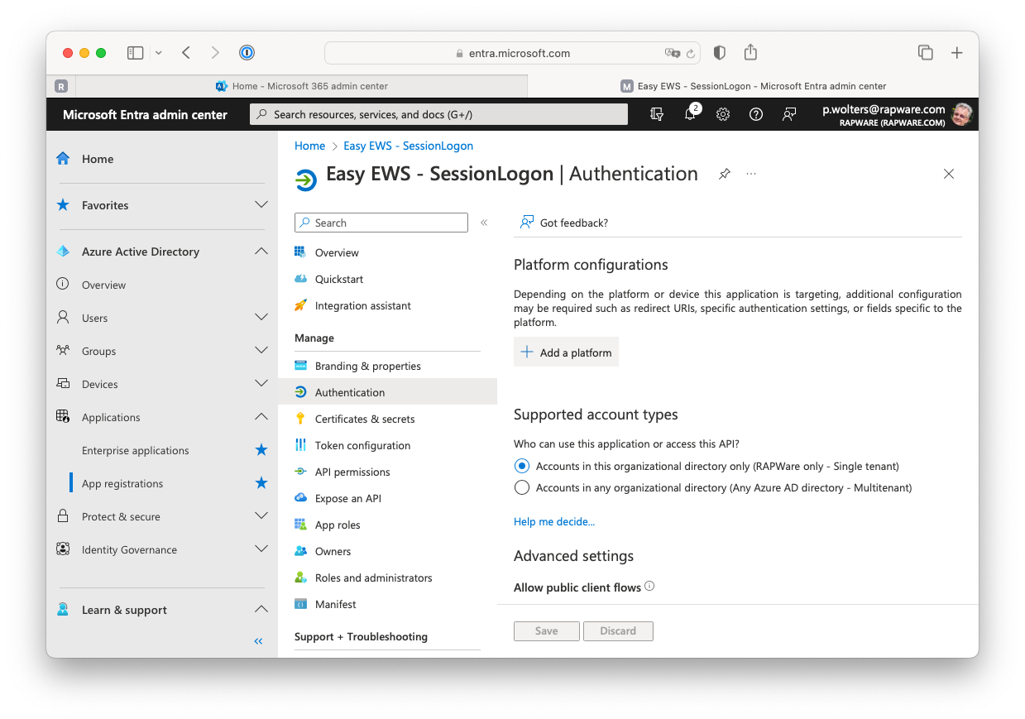Screen dimensions: 1025x719
Task: Select the Single tenant accounts radio option
Action: coord(522,466)
